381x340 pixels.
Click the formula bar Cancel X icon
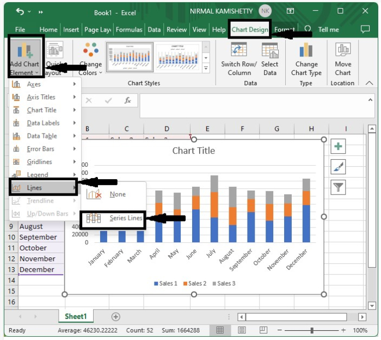pyautogui.click(x=89, y=100)
